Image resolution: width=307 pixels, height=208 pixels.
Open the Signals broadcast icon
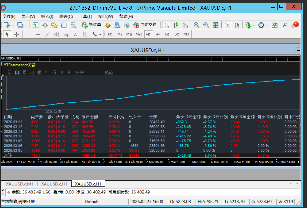coord(126,25)
